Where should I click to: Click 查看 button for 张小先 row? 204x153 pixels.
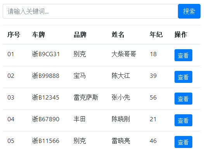coord(183,98)
